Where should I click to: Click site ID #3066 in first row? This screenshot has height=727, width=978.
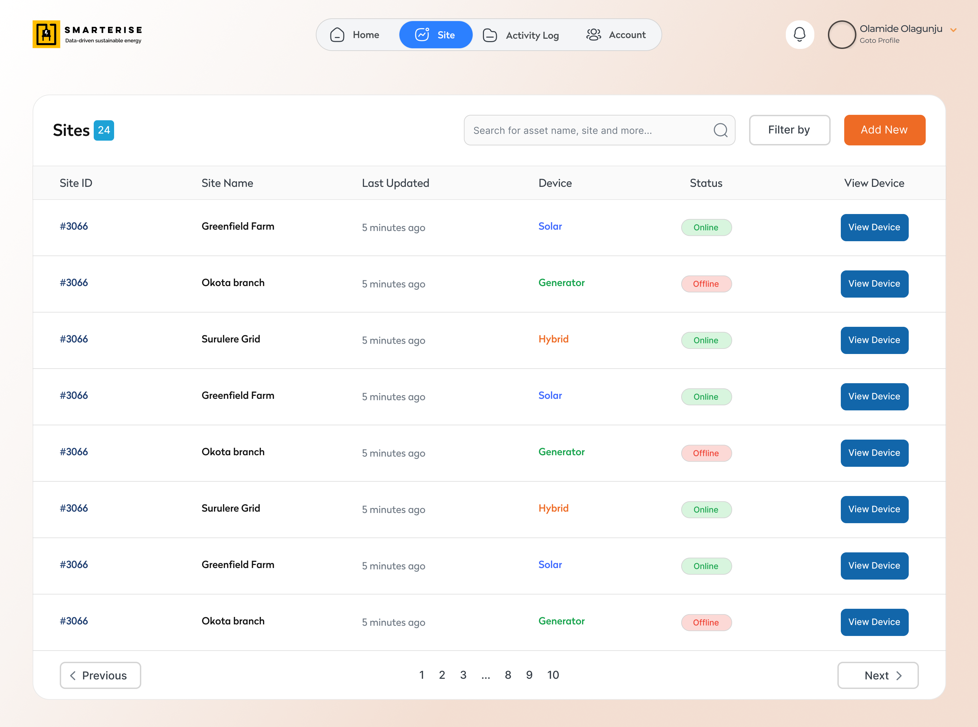click(73, 226)
